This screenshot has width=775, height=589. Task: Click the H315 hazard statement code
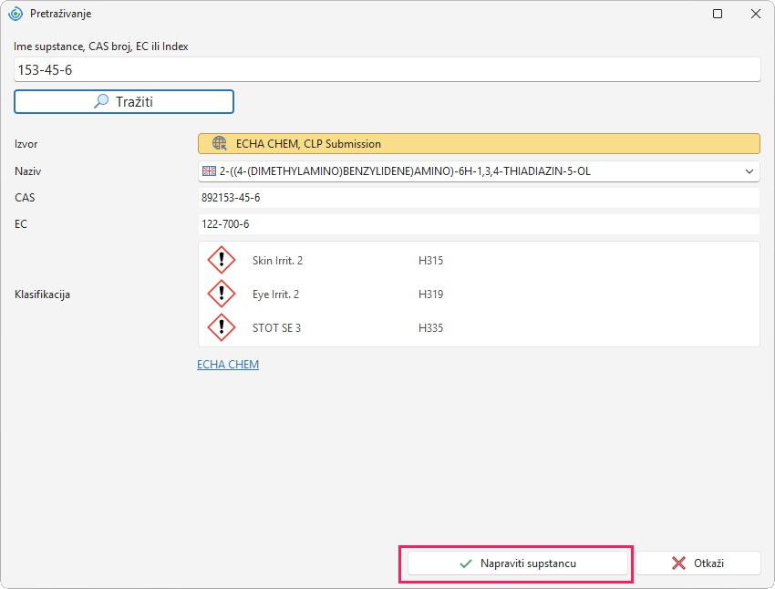(x=430, y=261)
